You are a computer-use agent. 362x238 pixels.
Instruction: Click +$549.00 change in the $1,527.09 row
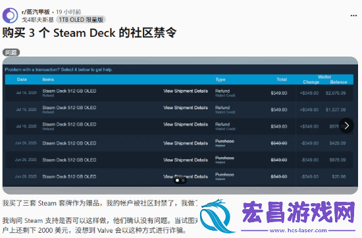[x=309, y=110]
